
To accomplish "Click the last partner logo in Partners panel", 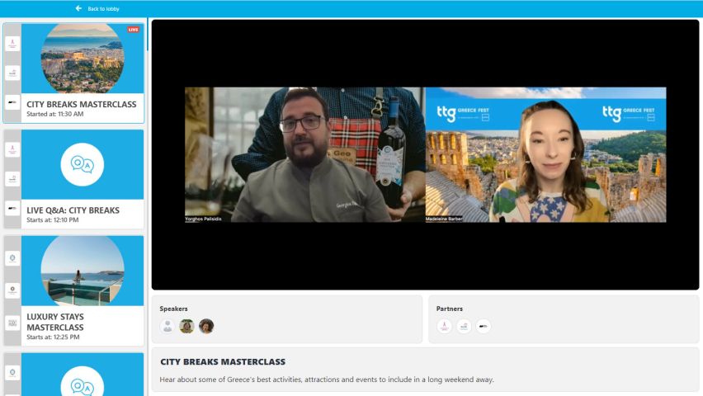I will pos(484,326).
